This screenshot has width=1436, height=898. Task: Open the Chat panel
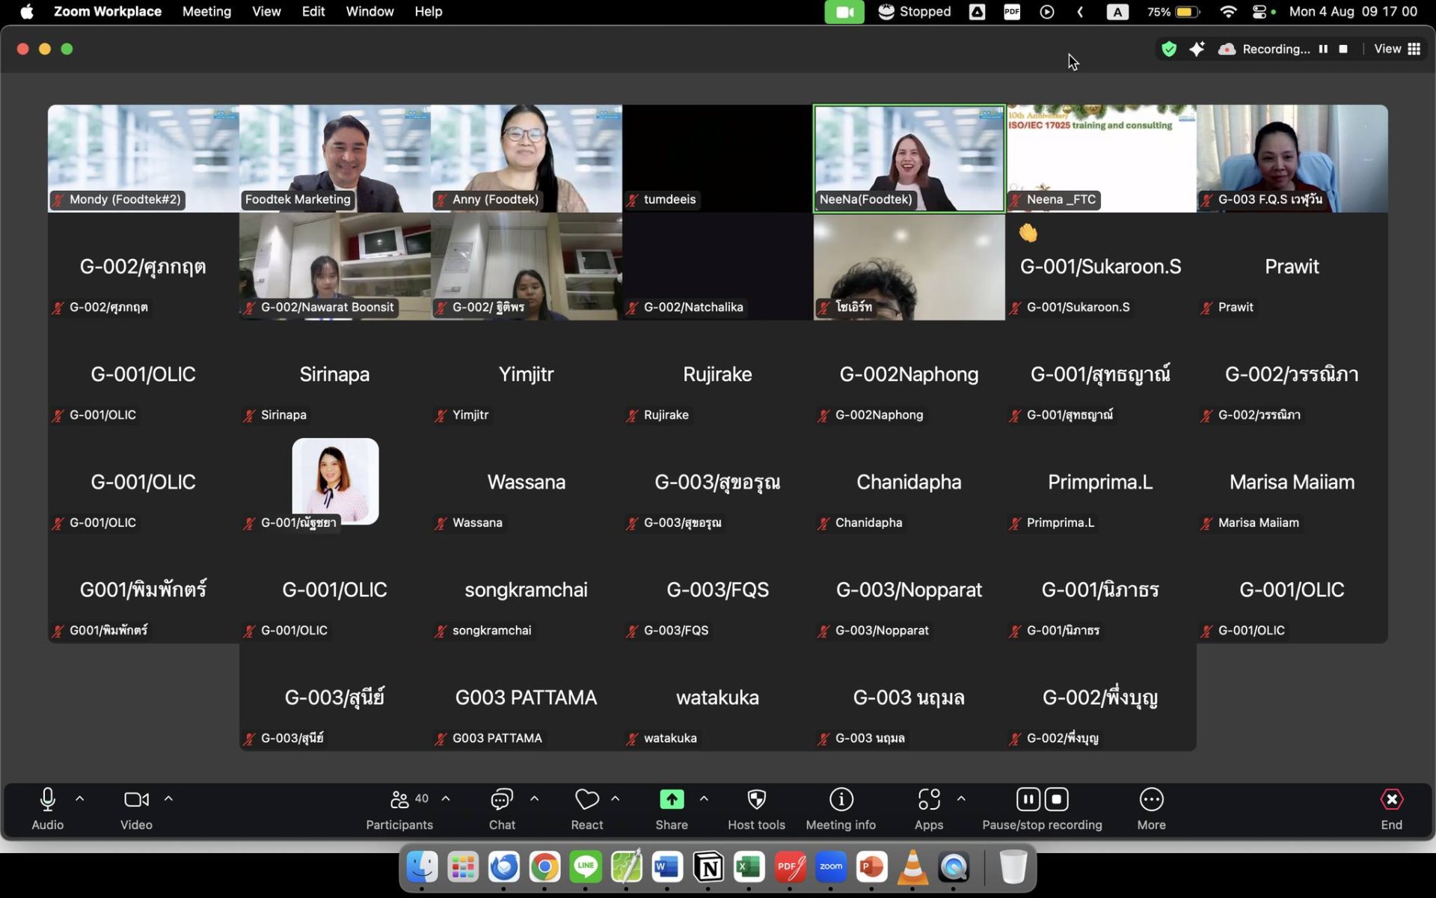tap(502, 808)
